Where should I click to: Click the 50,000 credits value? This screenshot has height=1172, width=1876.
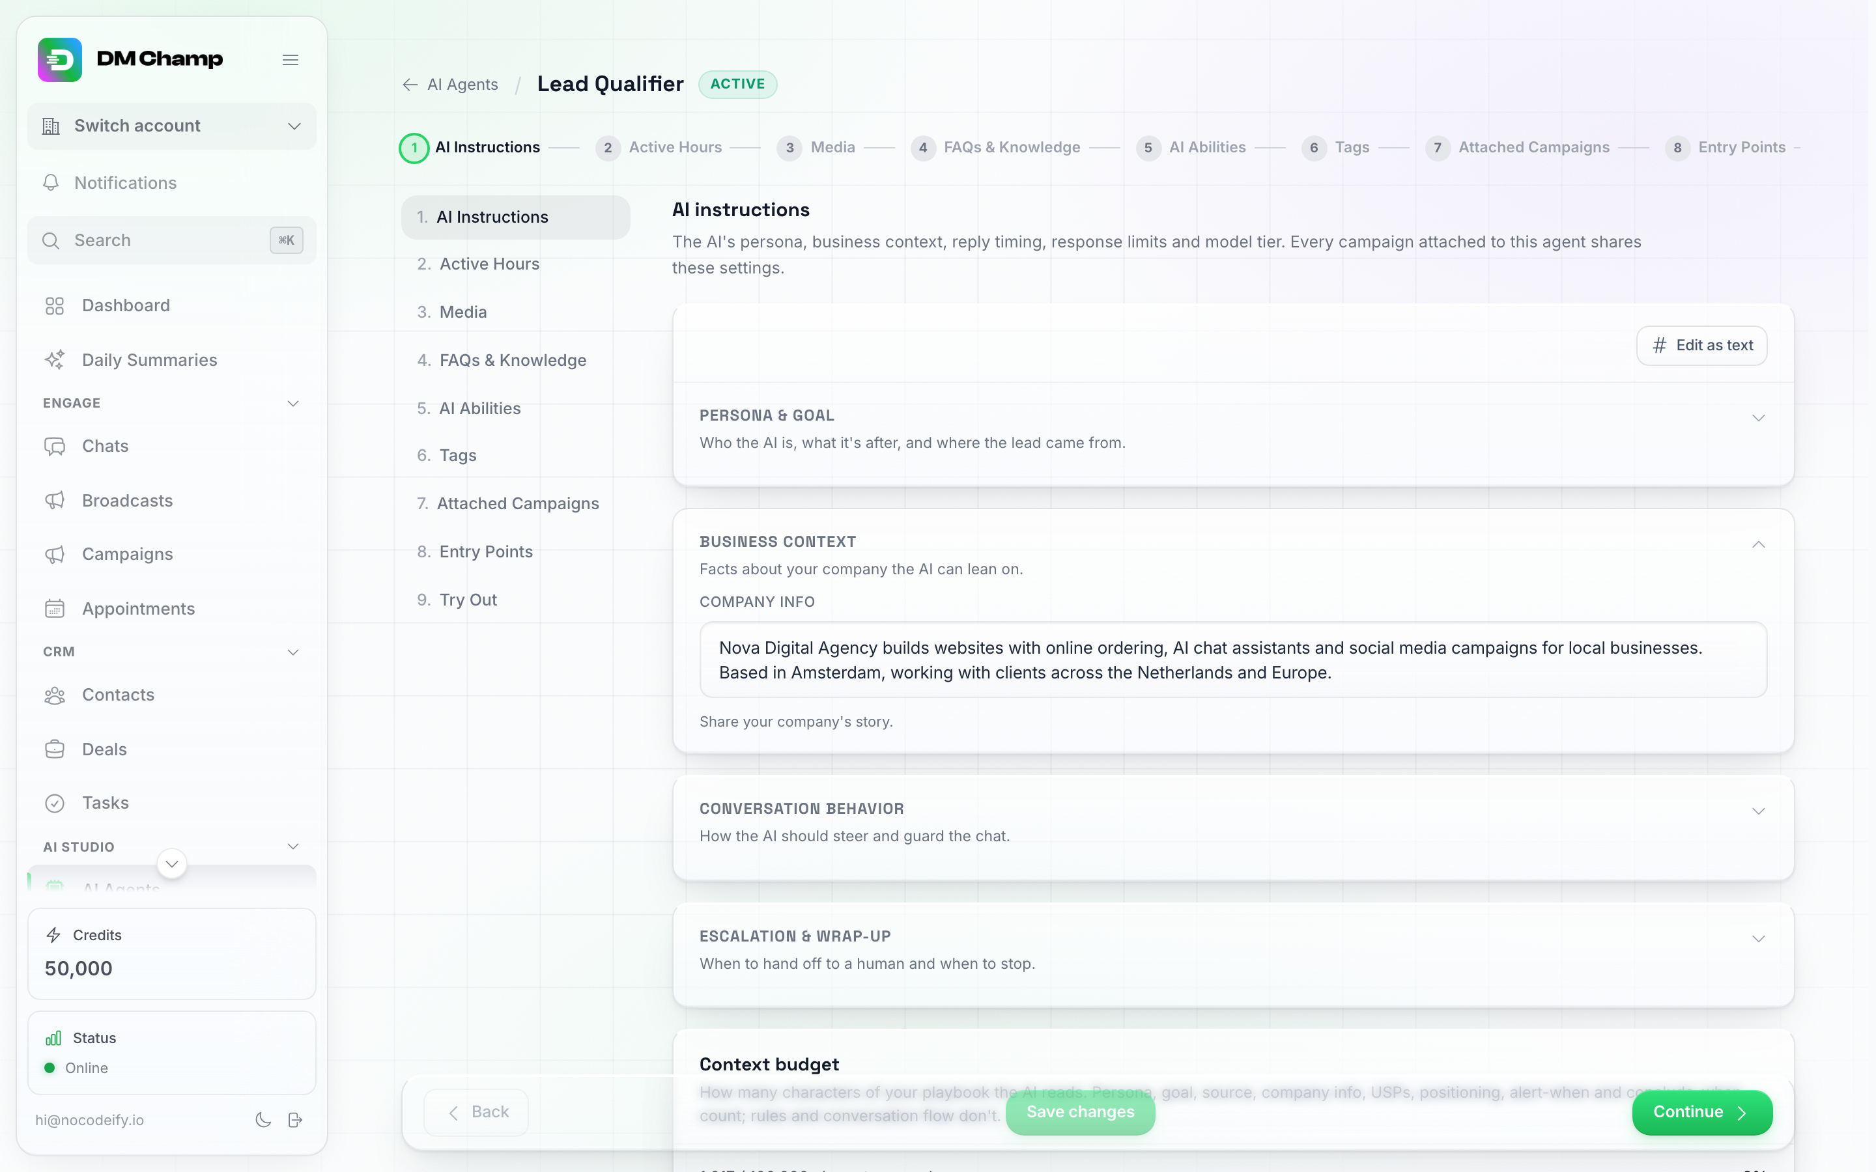tap(78, 968)
